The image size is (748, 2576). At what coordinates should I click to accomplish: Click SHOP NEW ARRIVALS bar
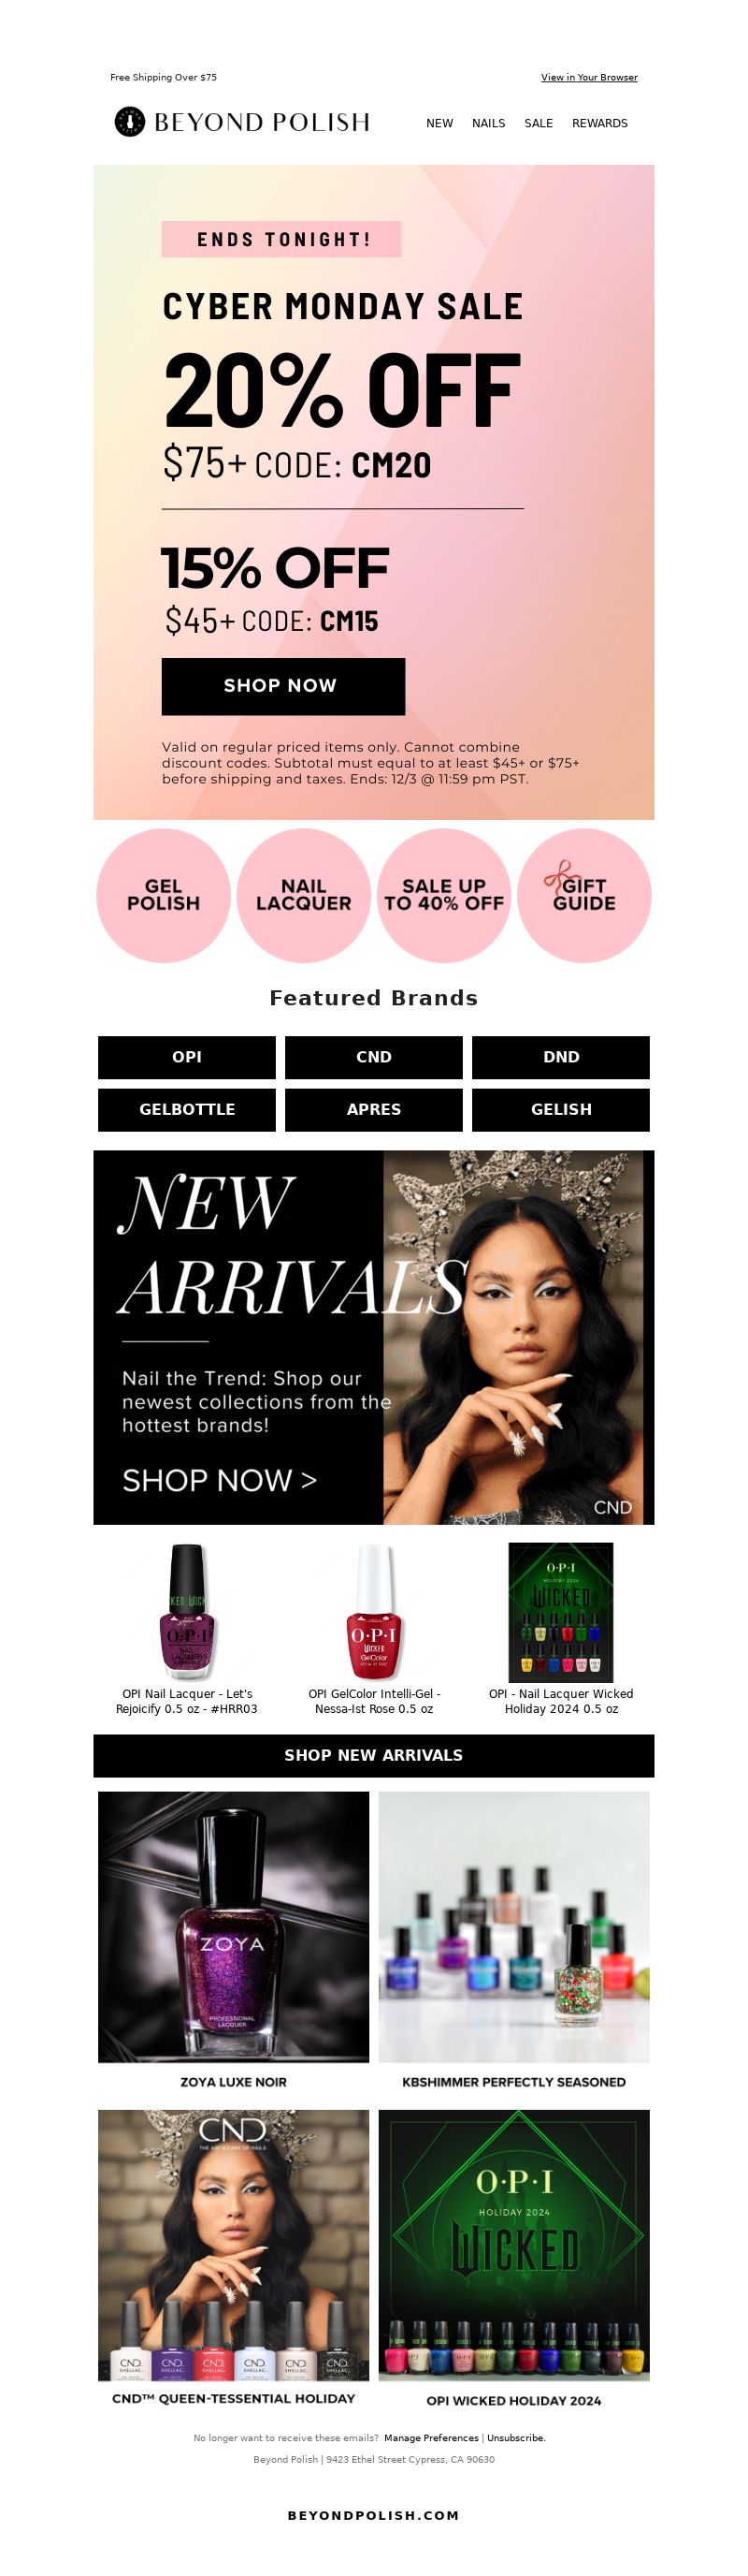373,1755
